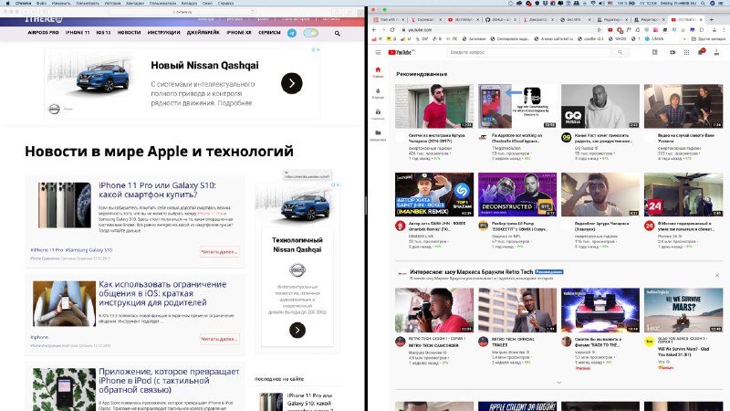730x411 pixels.
Task: Click Wi-Fi icon in macOS menu bar
Action: (592, 3)
